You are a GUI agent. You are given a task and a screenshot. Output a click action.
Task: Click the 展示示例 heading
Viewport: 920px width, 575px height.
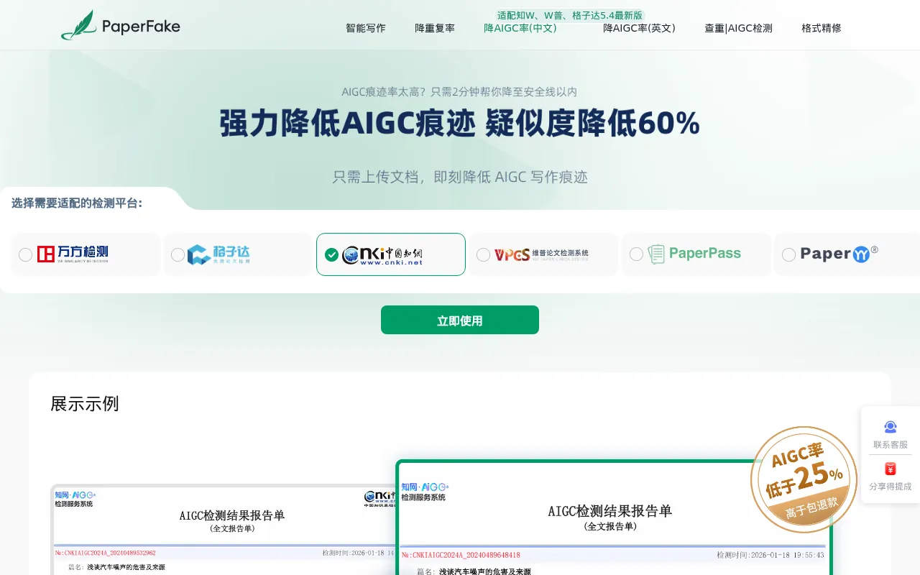(85, 404)
